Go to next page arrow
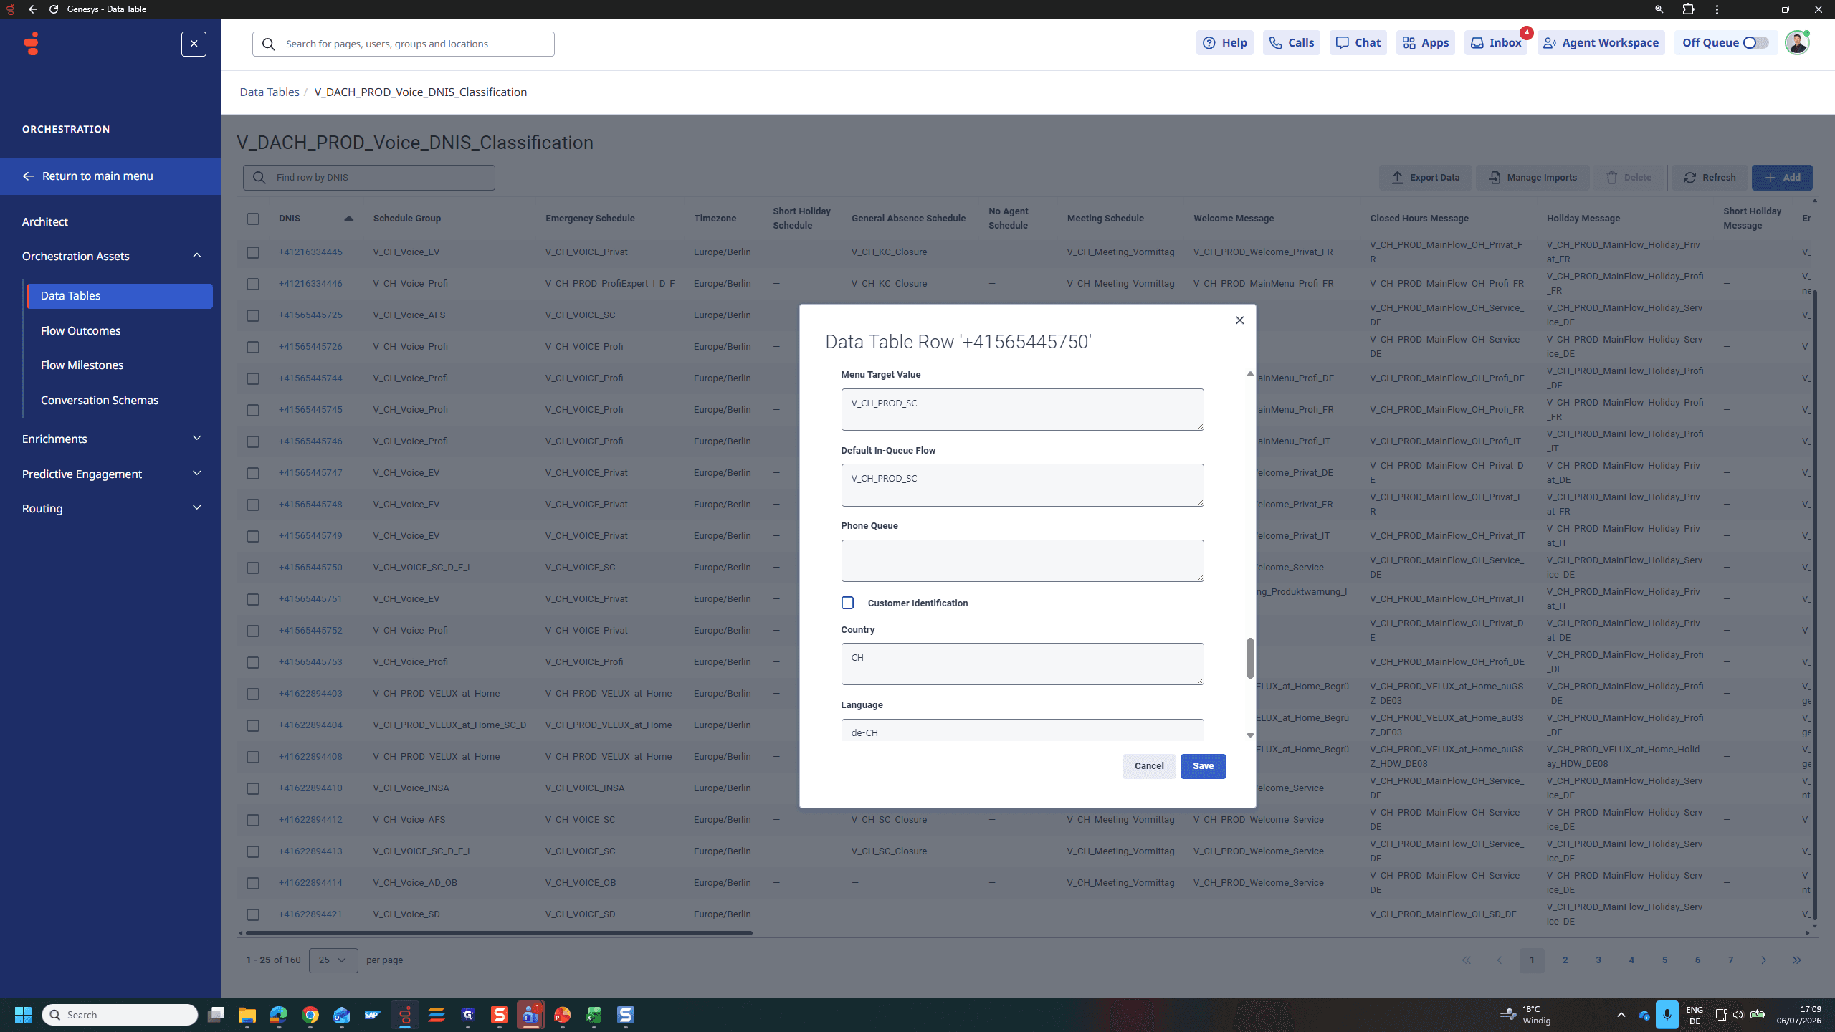 coord(1763,960)
